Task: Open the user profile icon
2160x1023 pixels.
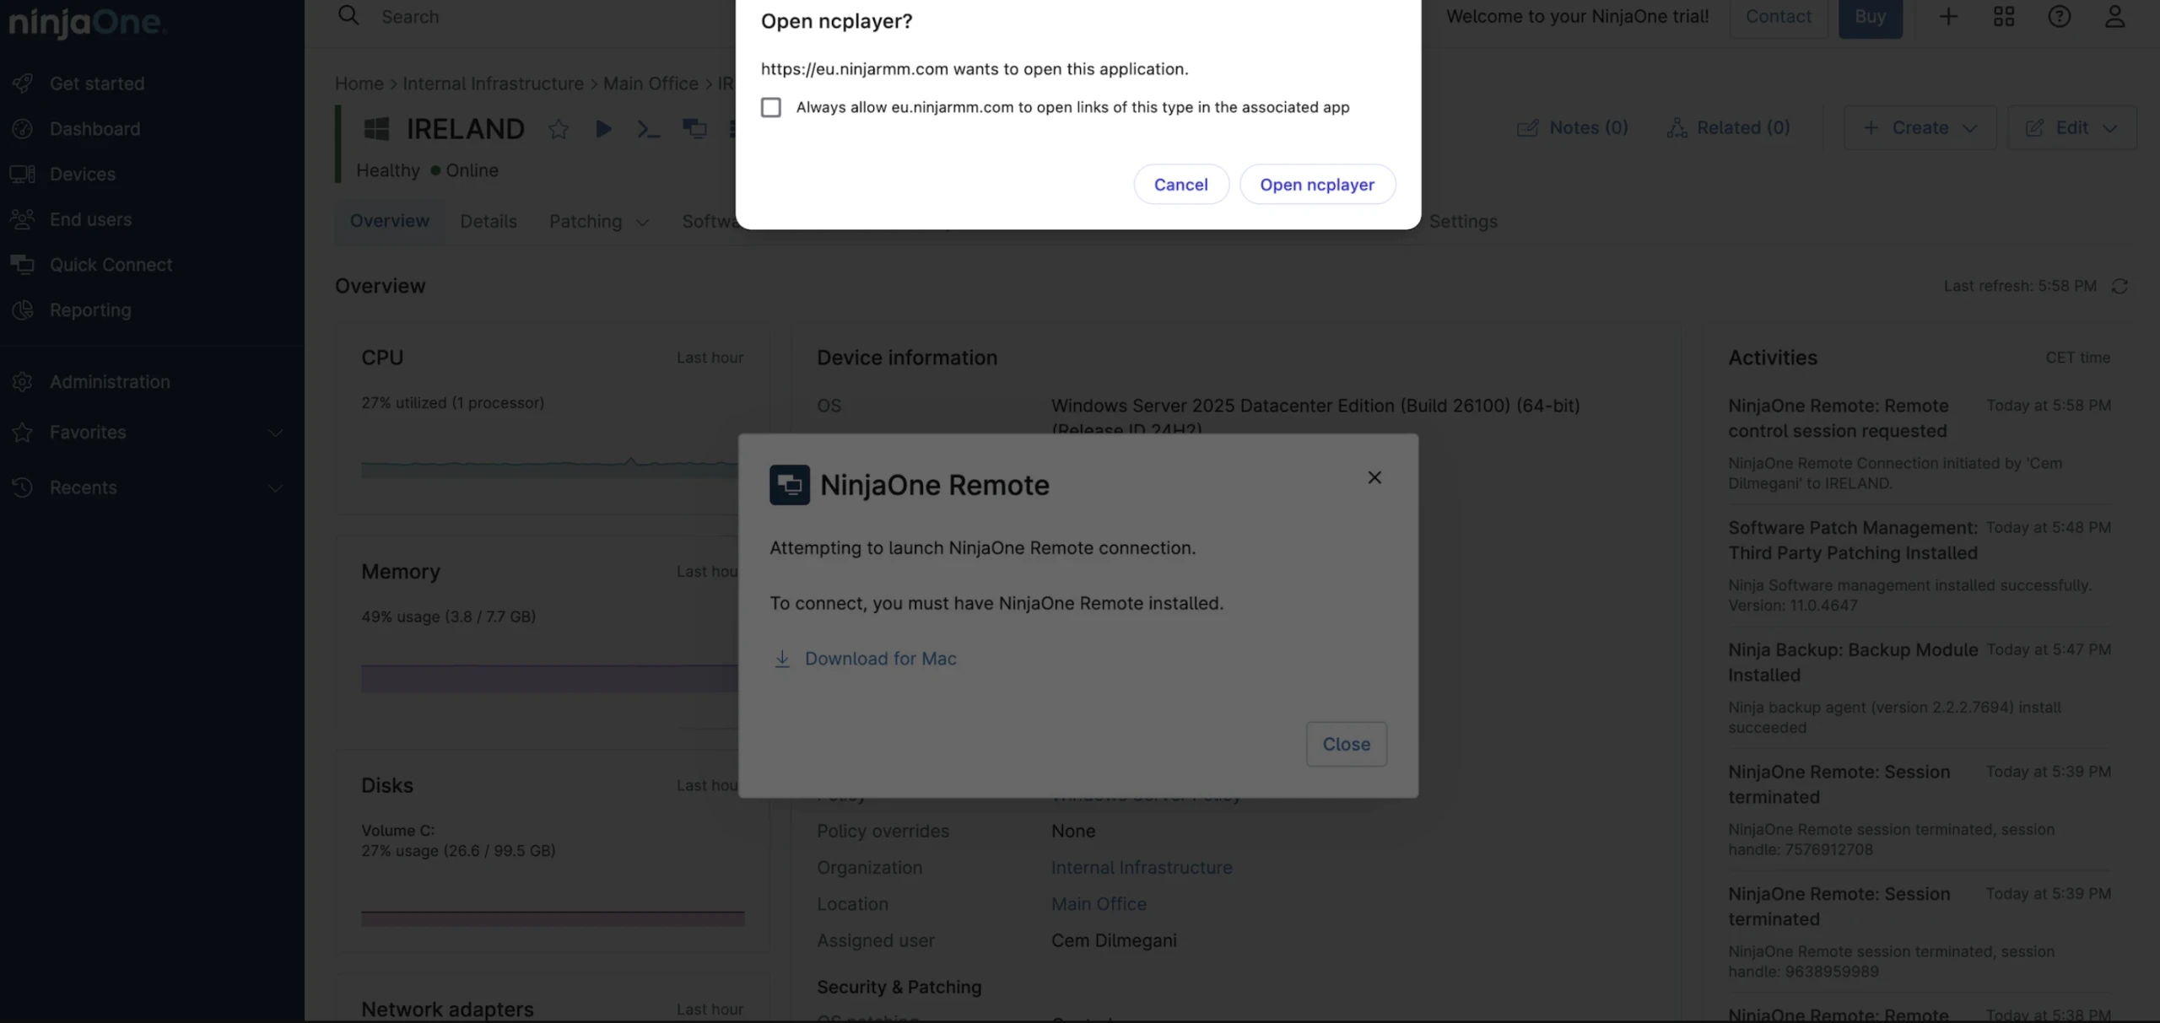Action: point(2114,16)
